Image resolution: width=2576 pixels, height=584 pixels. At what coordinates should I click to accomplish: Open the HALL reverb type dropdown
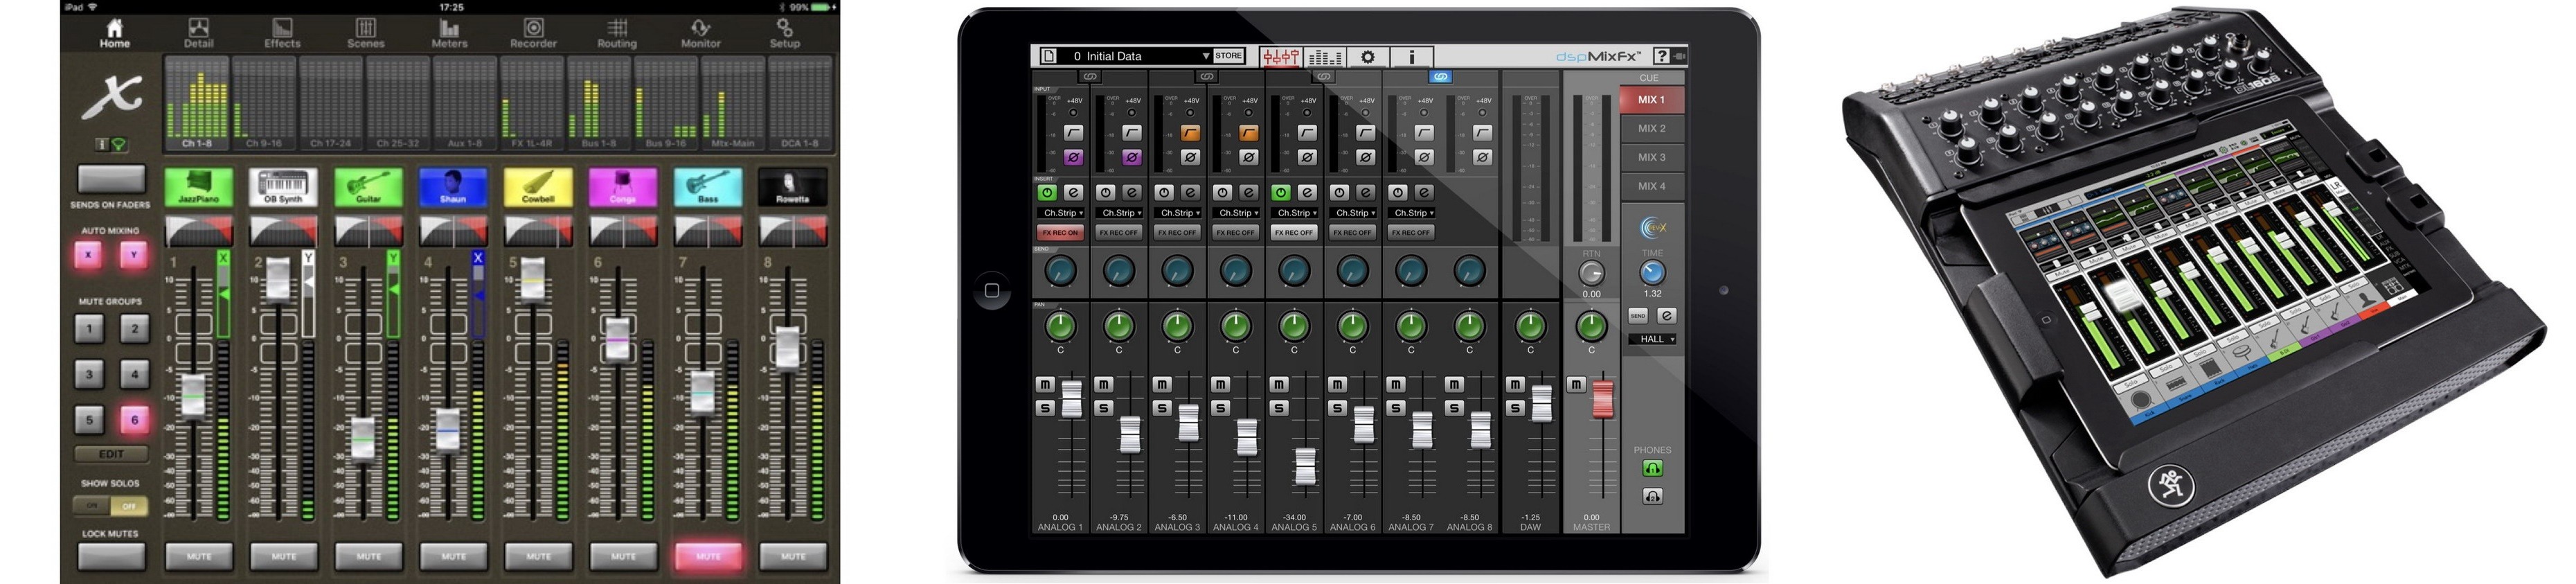coord(1652,339)
